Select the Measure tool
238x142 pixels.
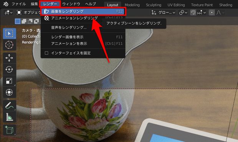(10, 117)
